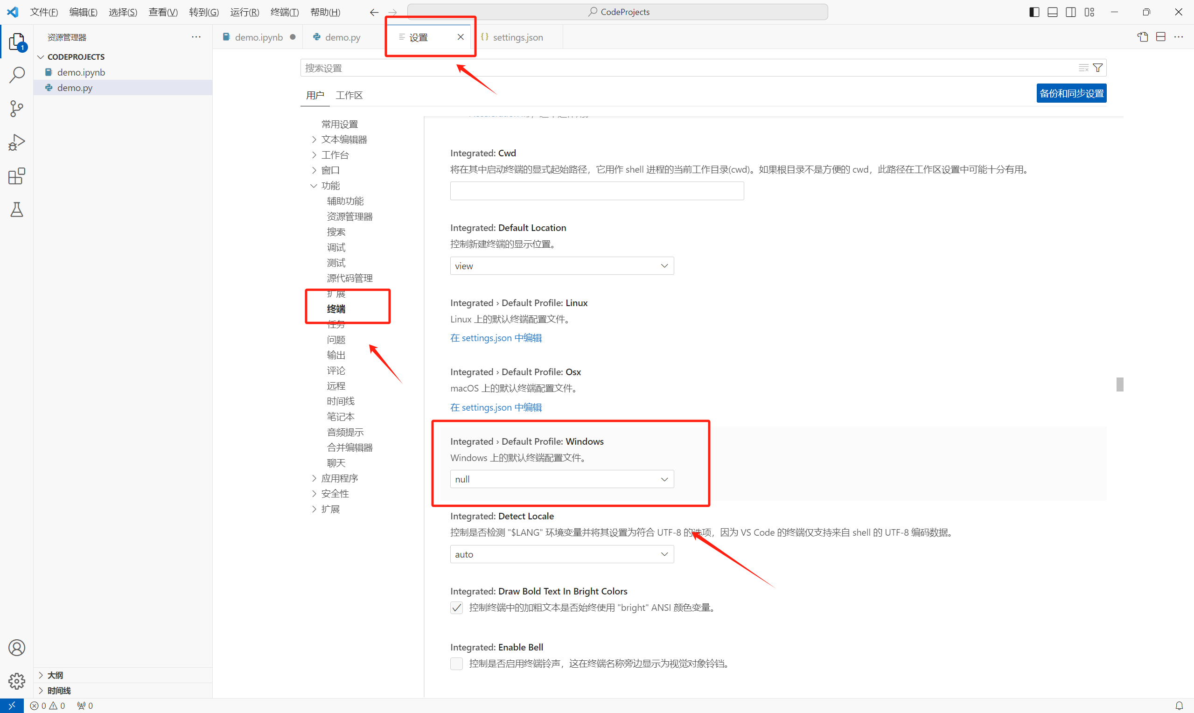The image size is (1194, 713).
Task: Switch to the settings.json tab
Action: pyautogui.click(x=517, y=37)
